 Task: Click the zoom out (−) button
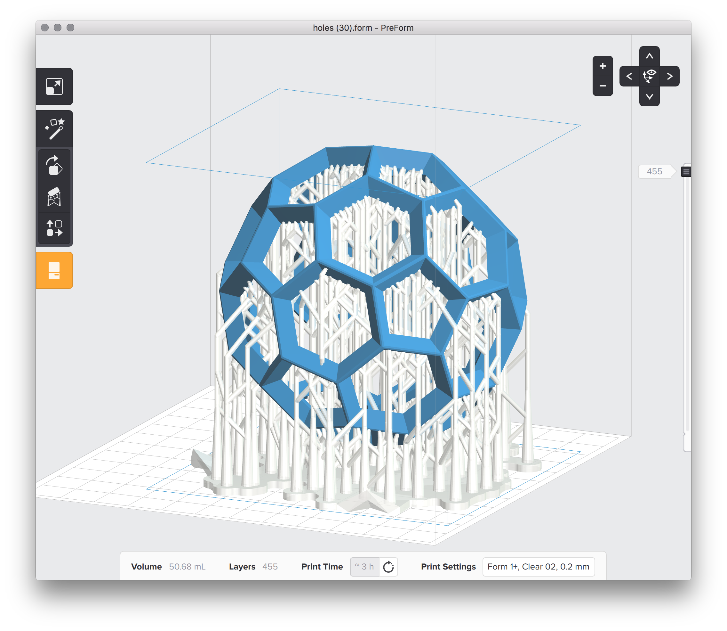point(603,86)
